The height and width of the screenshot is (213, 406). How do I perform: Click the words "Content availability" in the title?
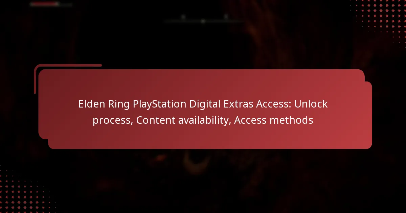click(182, 120)
